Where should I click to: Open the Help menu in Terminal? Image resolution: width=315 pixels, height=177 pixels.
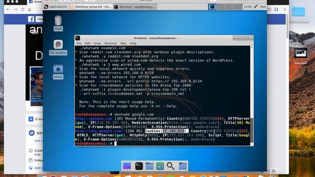(133, 43)
